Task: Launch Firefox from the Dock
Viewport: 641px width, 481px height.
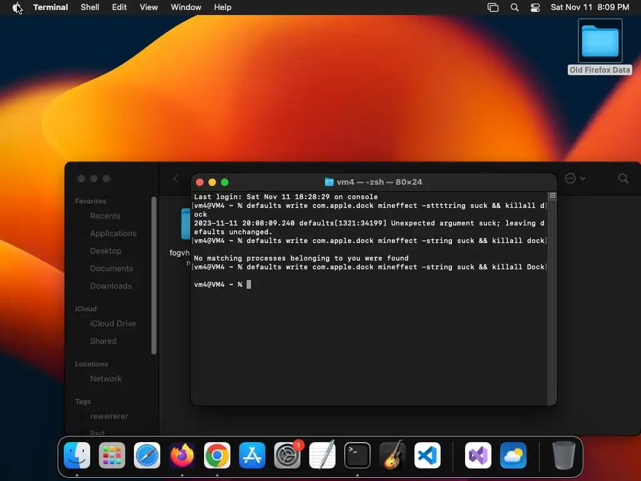Action: point(182,455)
